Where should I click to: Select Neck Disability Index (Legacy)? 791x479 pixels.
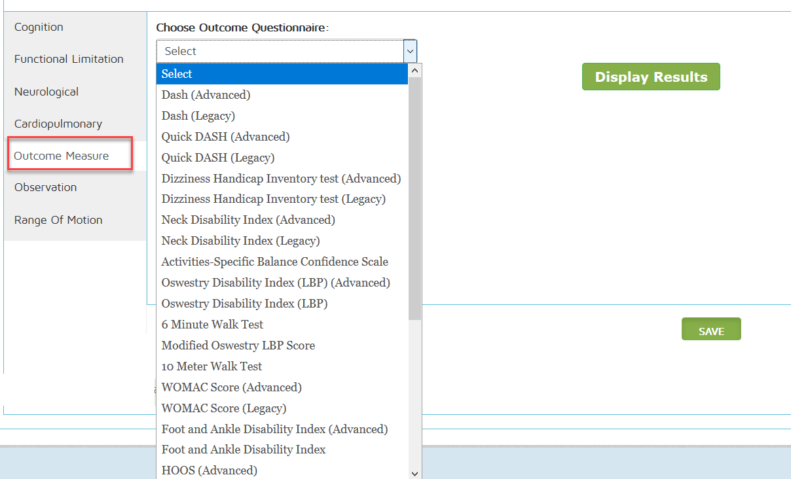(240, 241)
